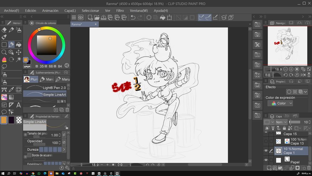Viewport: 312px width, 176px height.
Task: Click Export as JPG icon
Action: [110, 18]
